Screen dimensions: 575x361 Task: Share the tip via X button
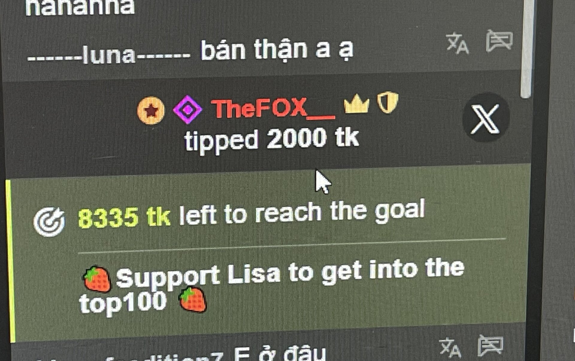click(x=485, y=118)
